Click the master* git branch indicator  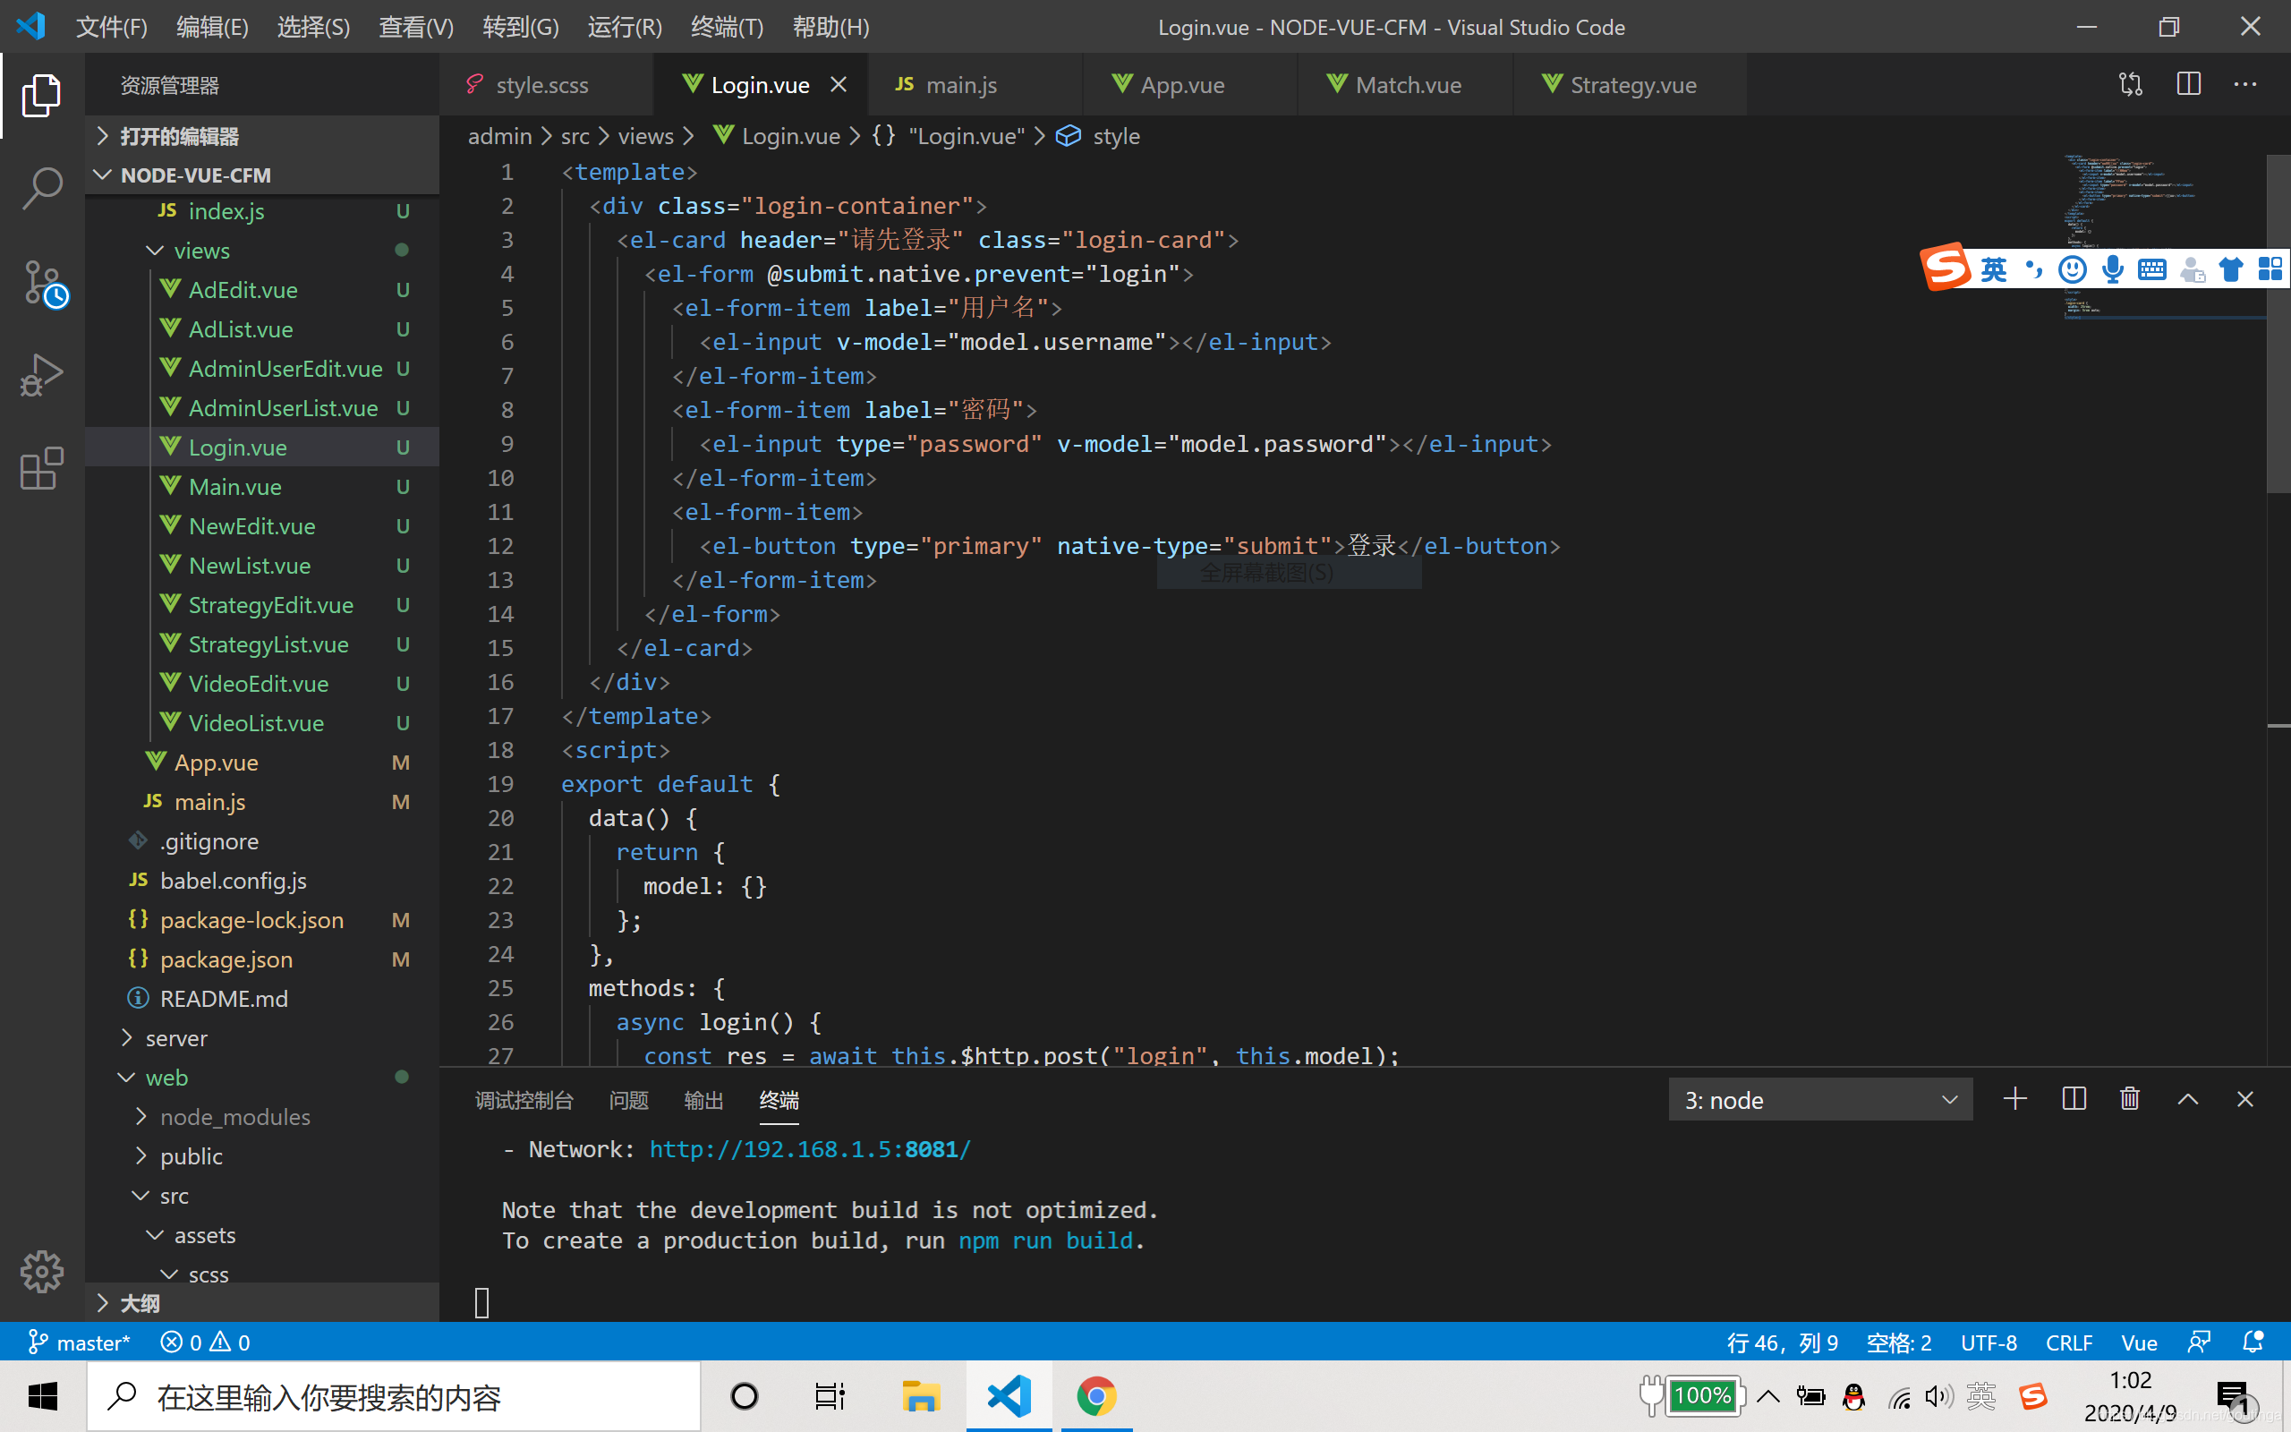79,1342
